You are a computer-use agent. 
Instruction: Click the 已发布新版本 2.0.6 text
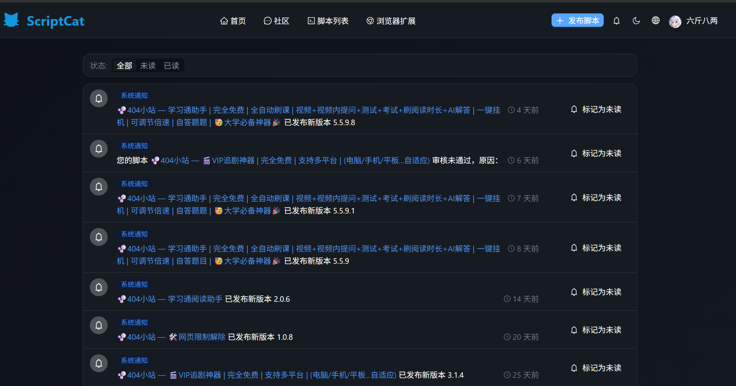point(258,299)
